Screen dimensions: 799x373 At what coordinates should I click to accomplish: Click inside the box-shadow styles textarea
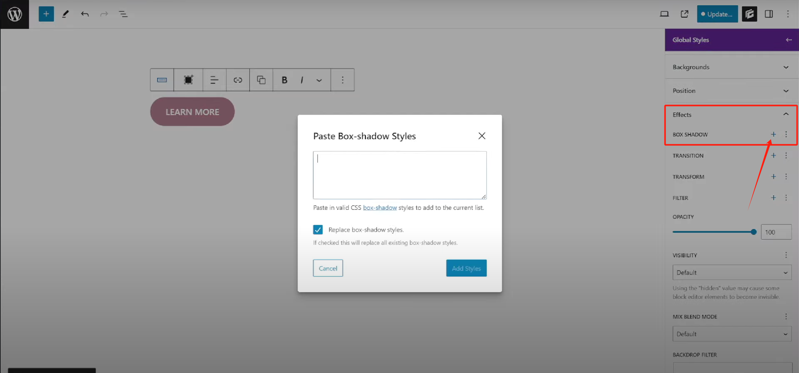pyautogui.click(x=399, y=175)
